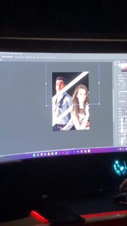Click the system tray network icon
Screen dimensions: 127x226
[120, 149]
